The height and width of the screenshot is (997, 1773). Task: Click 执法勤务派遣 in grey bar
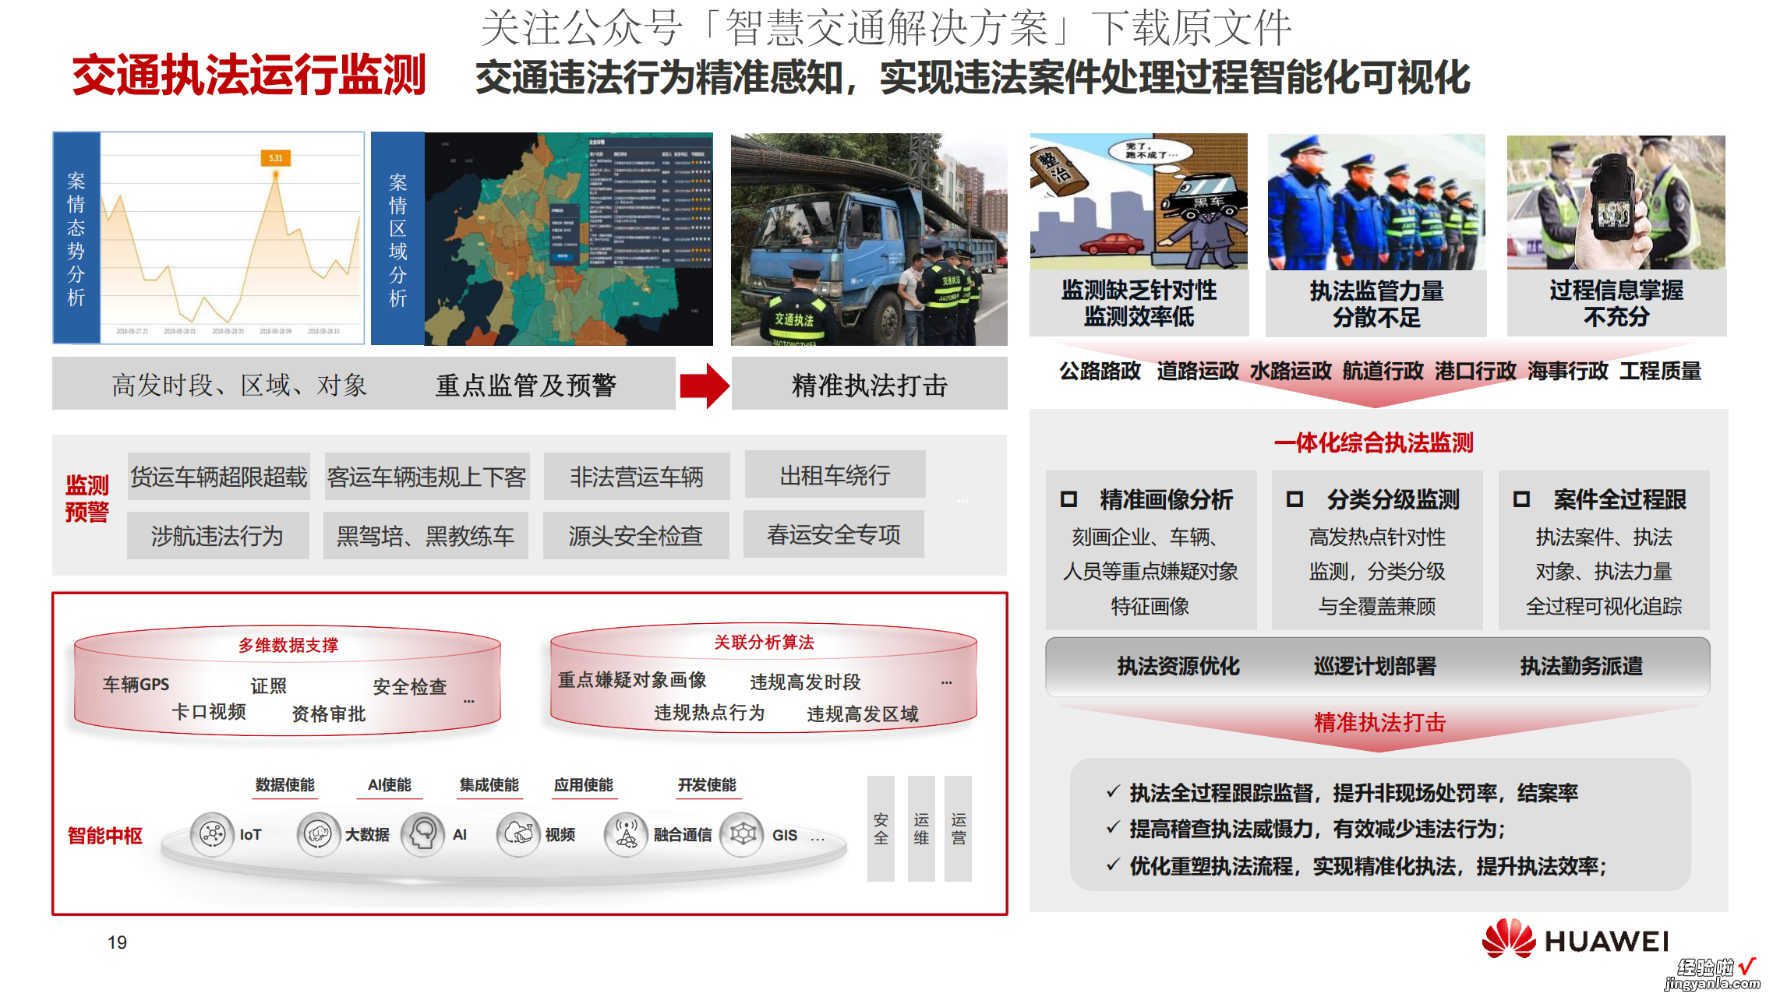1581,666
